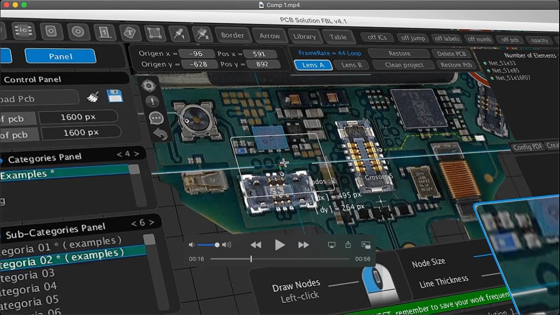Select the rounded-square pad tool icon

click(51, 31)
